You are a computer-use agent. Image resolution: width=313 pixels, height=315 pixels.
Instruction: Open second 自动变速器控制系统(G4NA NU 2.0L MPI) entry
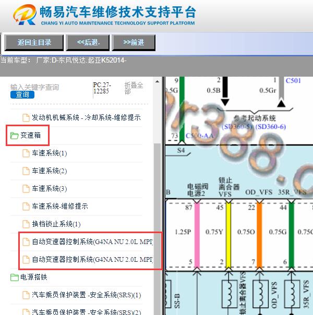tap(92, 259)
